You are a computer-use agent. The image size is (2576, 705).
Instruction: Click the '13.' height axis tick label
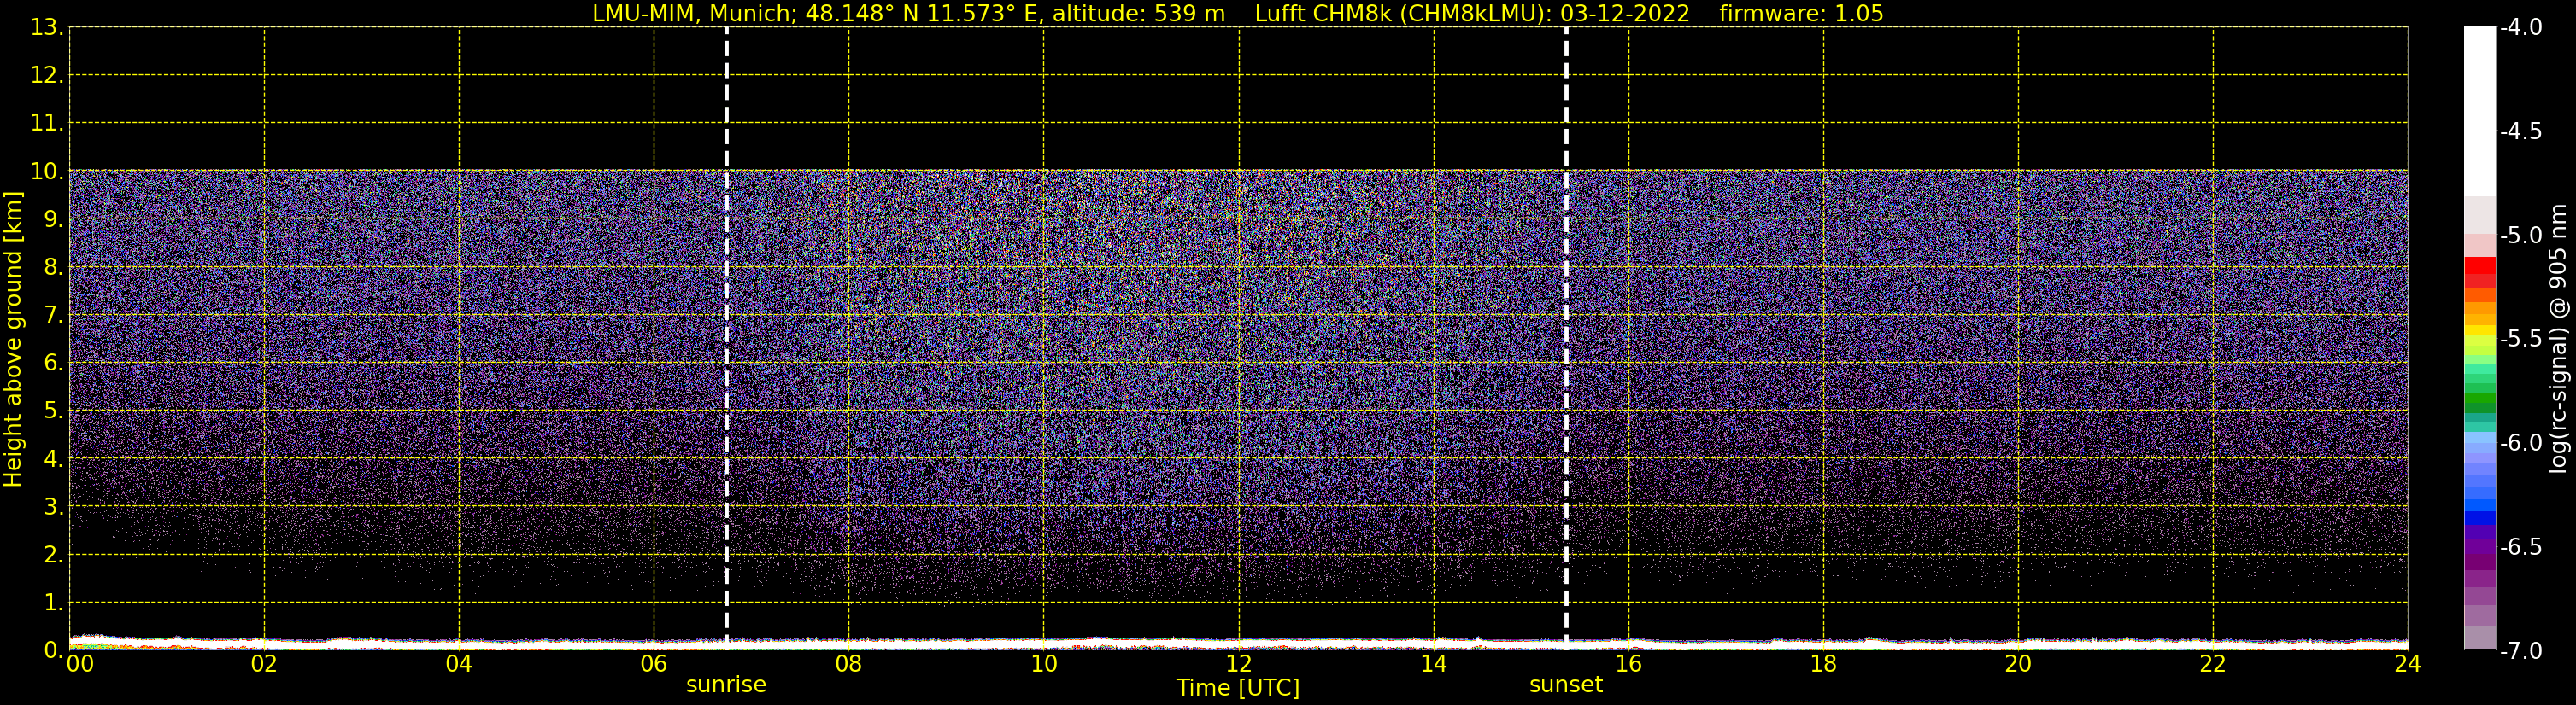(x=47, y=28)
